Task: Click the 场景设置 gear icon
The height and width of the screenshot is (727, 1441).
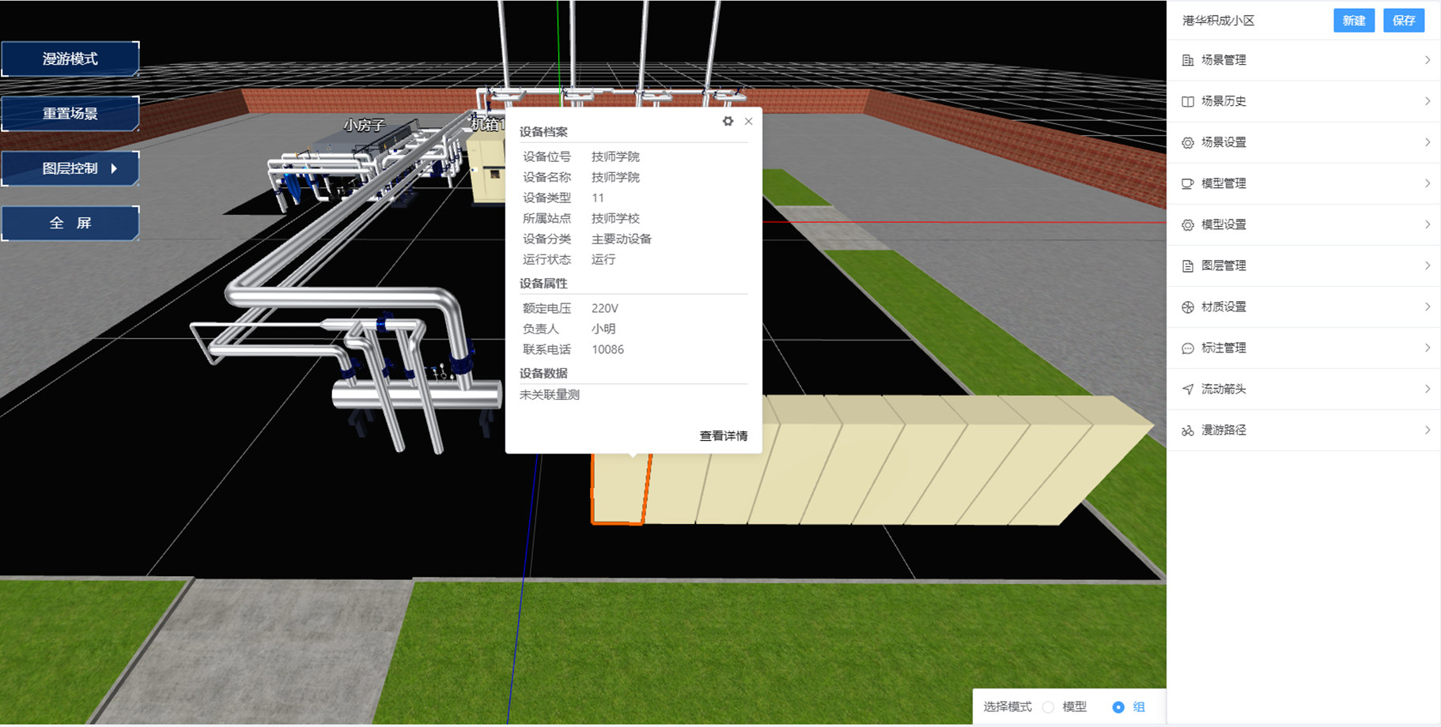Action: point(1187,142)
